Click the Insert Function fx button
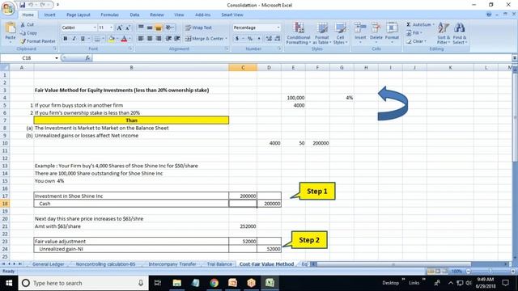518x291 pixels. point(87,58)
